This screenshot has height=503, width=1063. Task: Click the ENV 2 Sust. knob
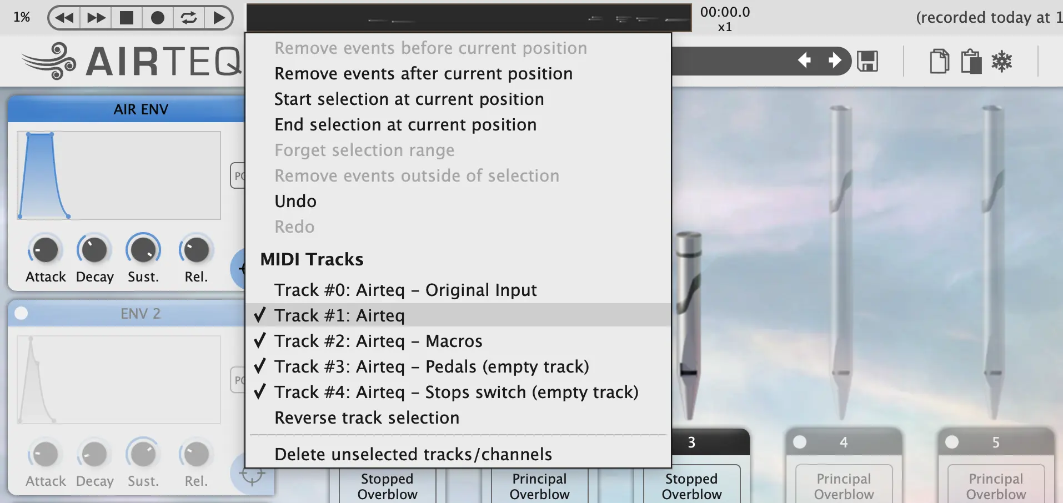point(143,454)
